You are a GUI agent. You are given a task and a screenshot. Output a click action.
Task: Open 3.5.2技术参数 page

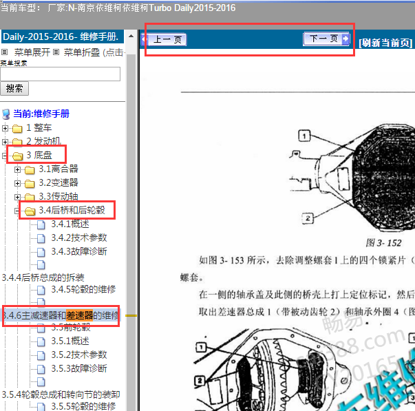pyautogui.click(x=79, y=355)
